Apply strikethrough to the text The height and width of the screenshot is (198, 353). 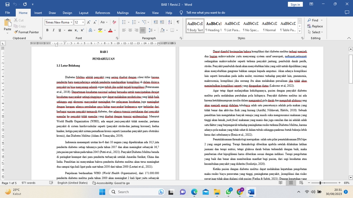(70, 30)
